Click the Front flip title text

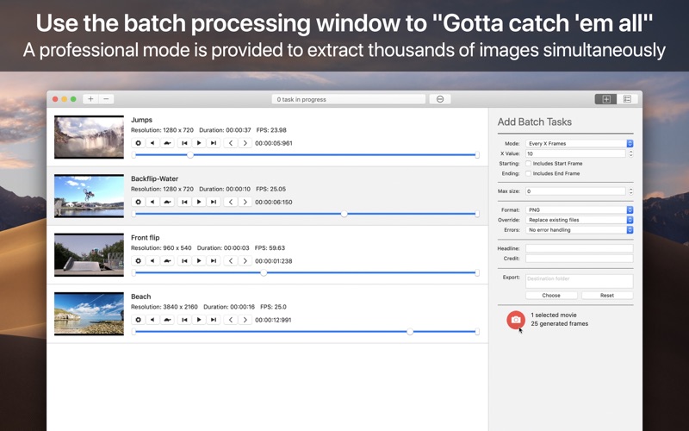[x=145, y=238]
